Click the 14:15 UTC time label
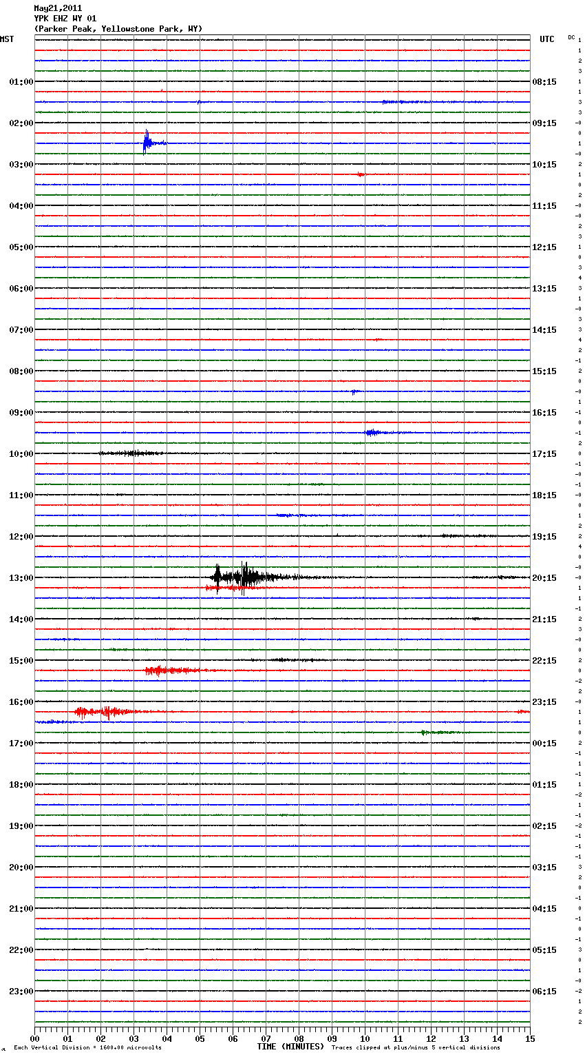Viewport: 585px width, 1057px height. 544,330
